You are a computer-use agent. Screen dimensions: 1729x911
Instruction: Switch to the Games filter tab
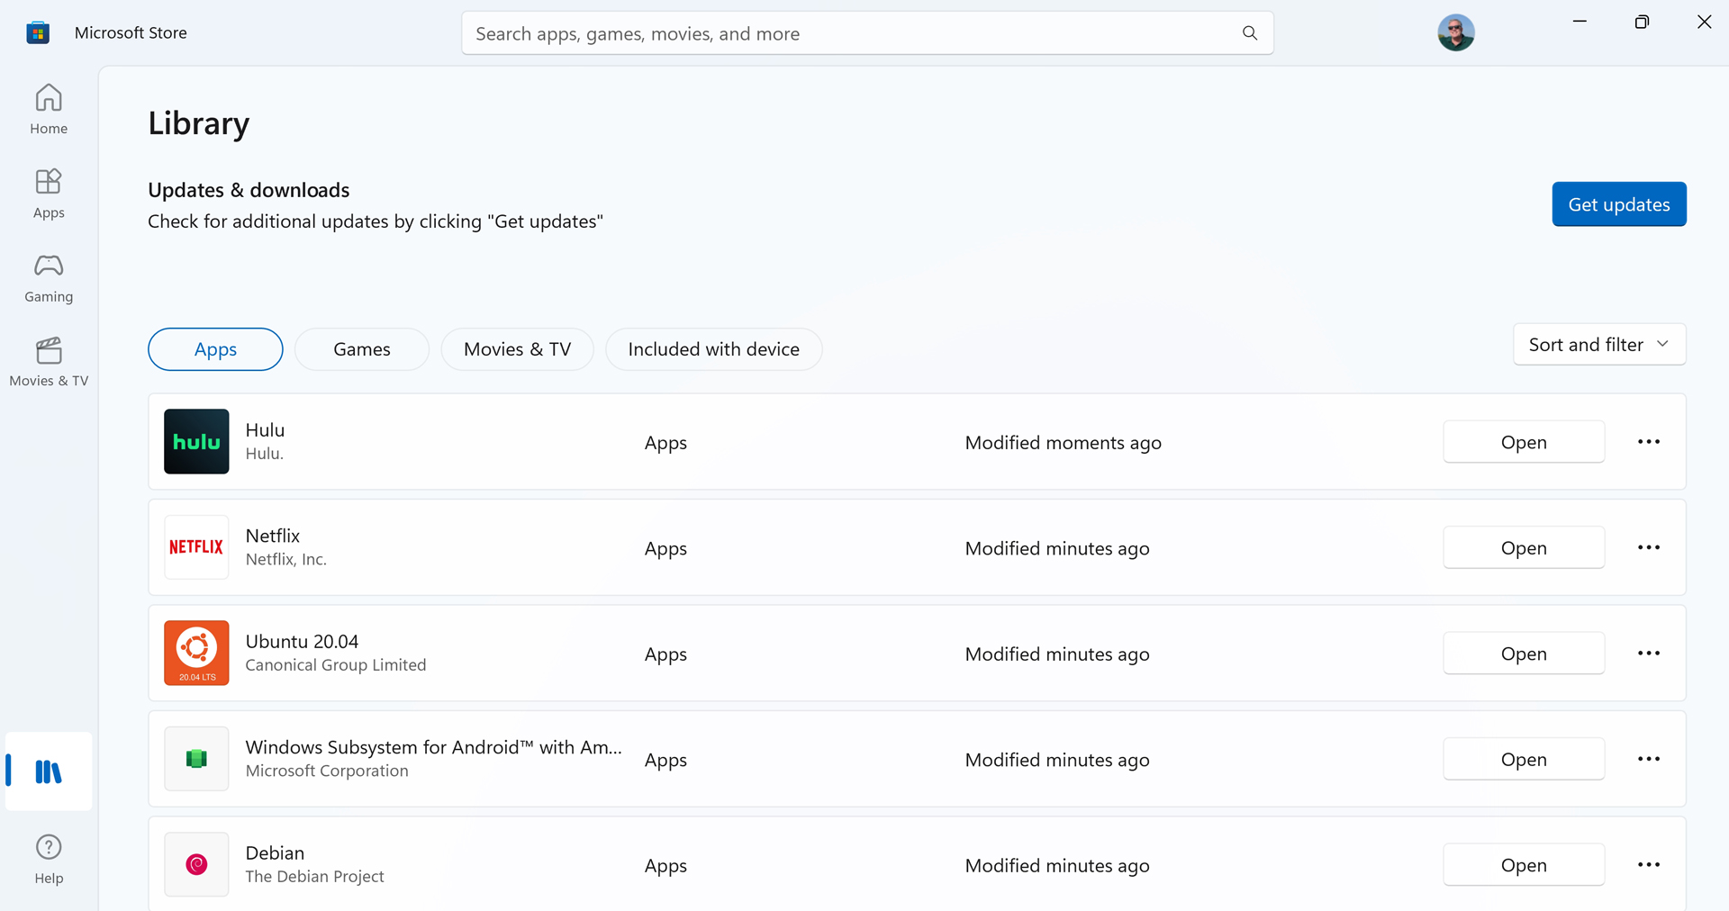pyautogui.click(x=361, y=349)
